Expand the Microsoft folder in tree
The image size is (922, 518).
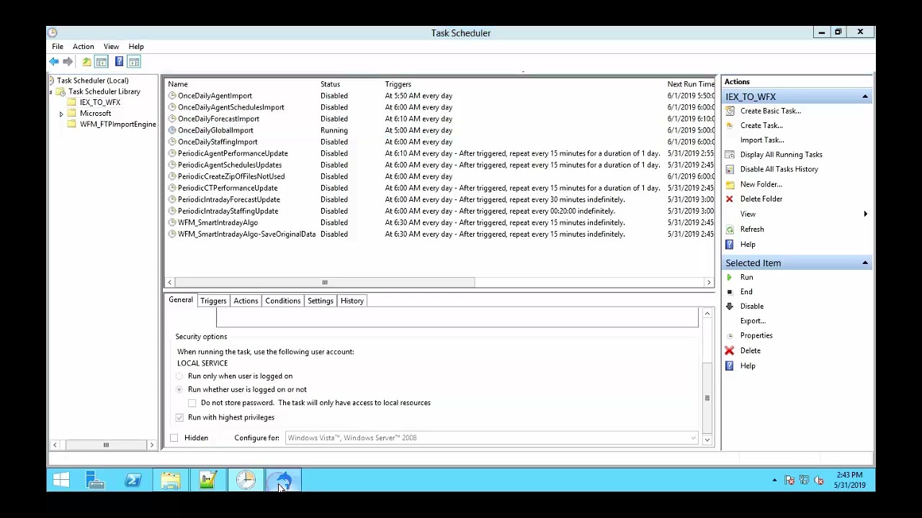61,114
